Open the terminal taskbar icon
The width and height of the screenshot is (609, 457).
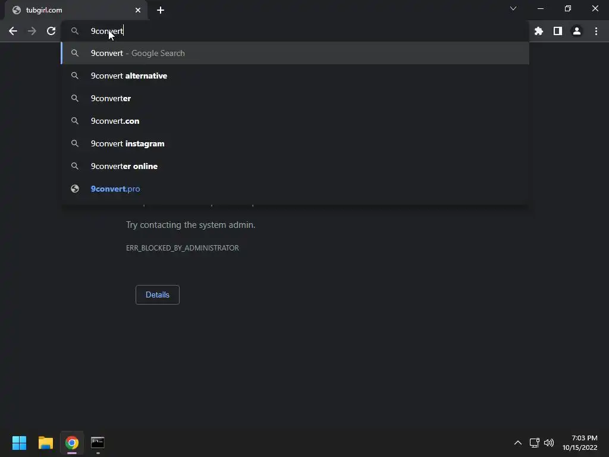[x=98, y=443]
